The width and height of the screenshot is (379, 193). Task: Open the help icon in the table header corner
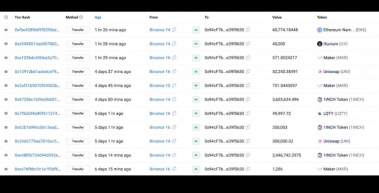(6, 17)
